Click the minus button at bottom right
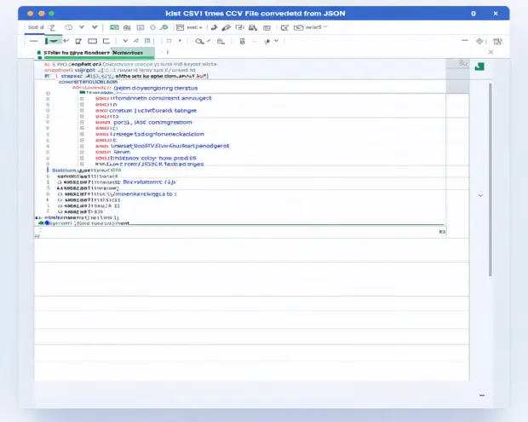Image resolution: width=528 pixels, height=422 pixels. point(482,395)
